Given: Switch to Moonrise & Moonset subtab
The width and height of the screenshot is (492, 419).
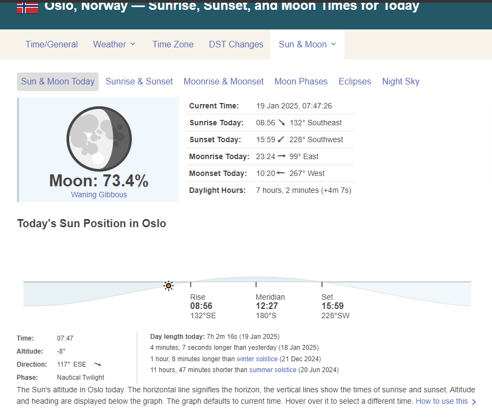Looking at the screenshot, I should click(223, 82).
